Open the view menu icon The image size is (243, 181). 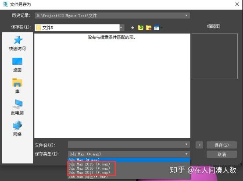tap(157, 28)
